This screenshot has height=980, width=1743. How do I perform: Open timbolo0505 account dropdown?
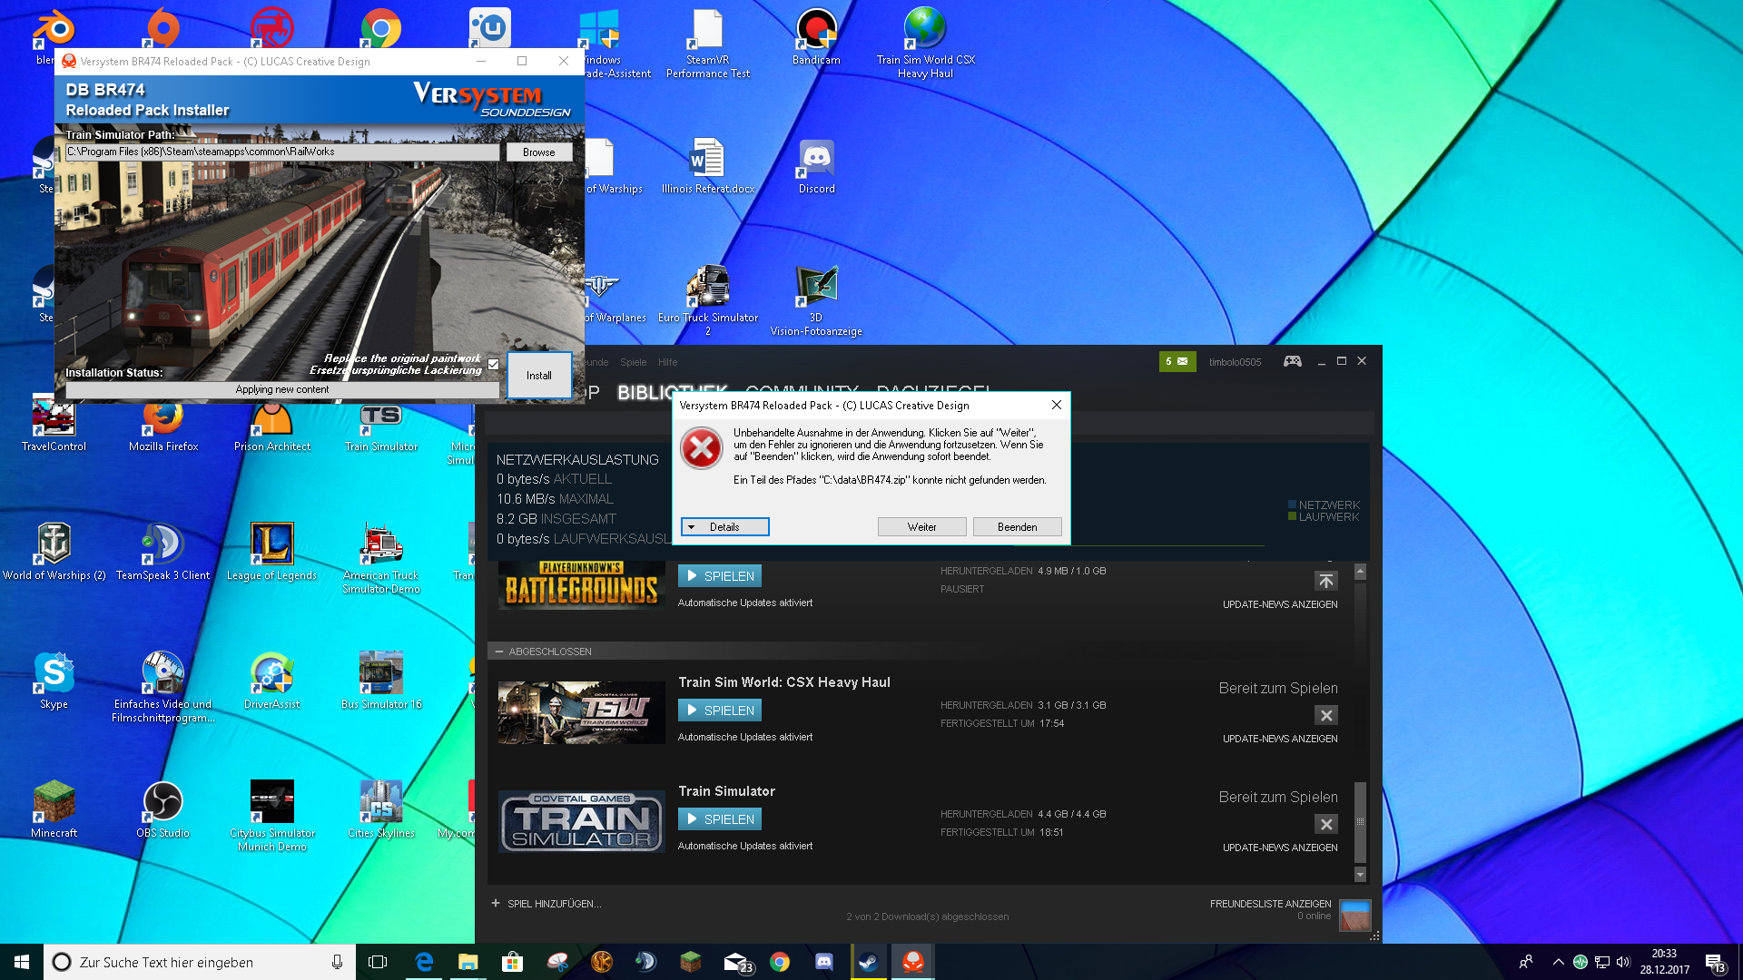tap(1235, 362)
